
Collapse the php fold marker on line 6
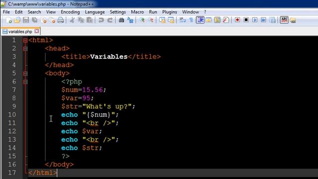[25, 82]
